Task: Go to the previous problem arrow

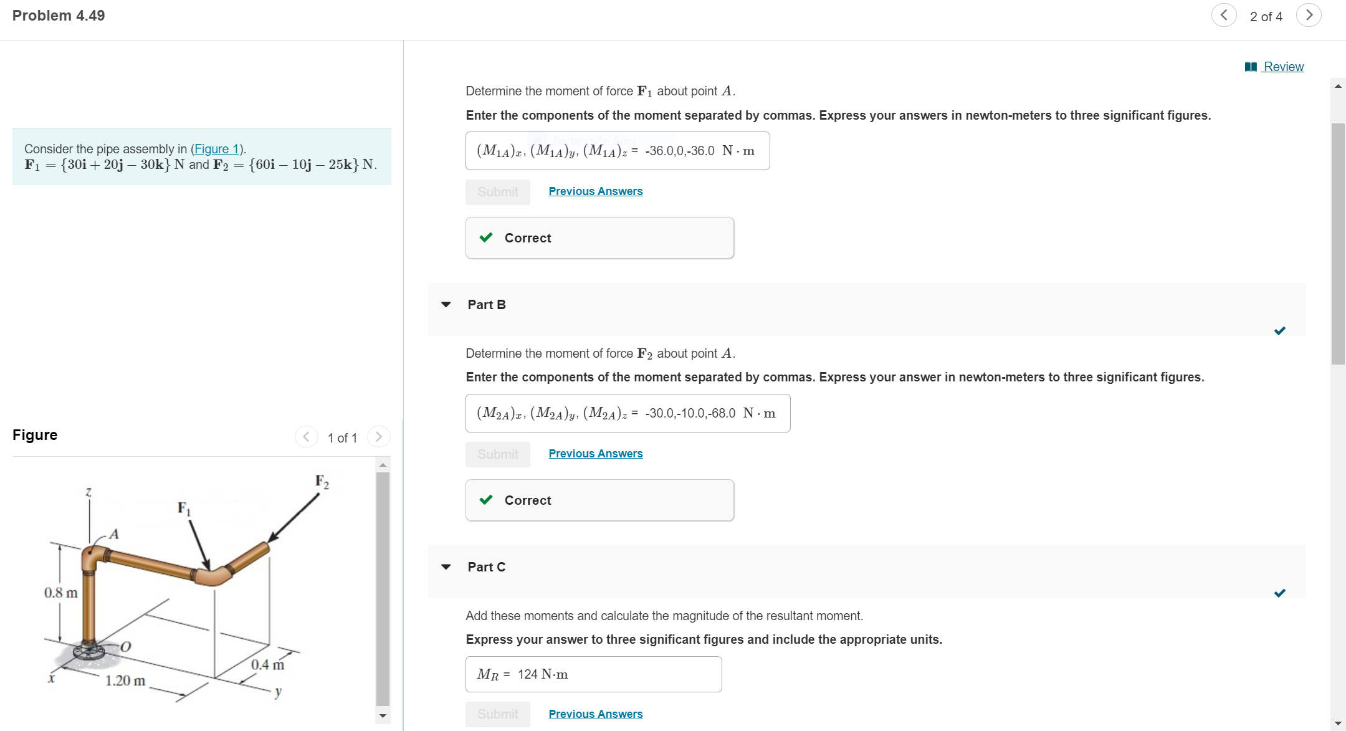Action: pyautogui.click(x=1223, y=15)
